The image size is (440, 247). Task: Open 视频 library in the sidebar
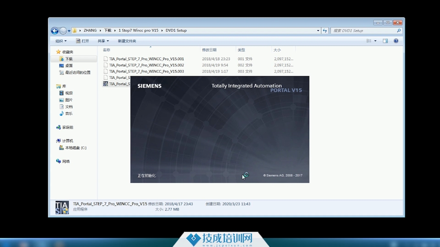point(69,93)
